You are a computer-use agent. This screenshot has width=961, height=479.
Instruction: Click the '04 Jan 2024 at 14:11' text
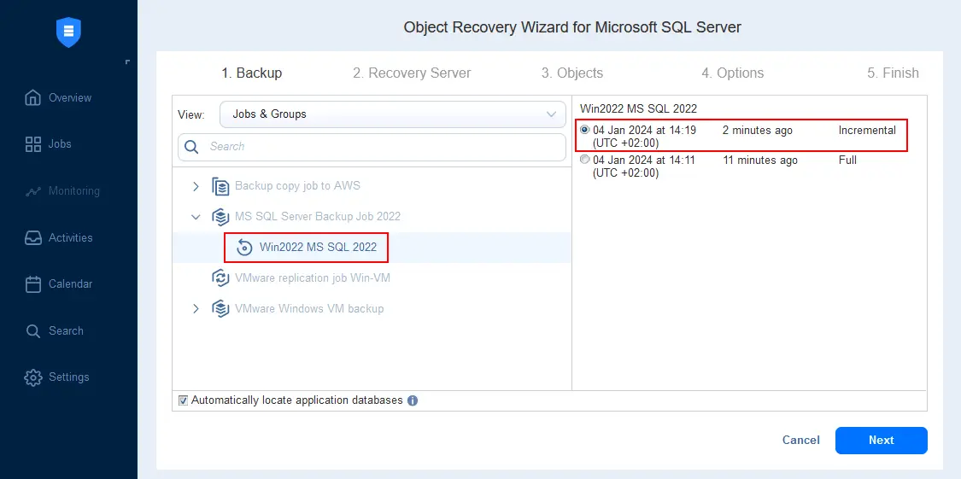click(644, 161)
